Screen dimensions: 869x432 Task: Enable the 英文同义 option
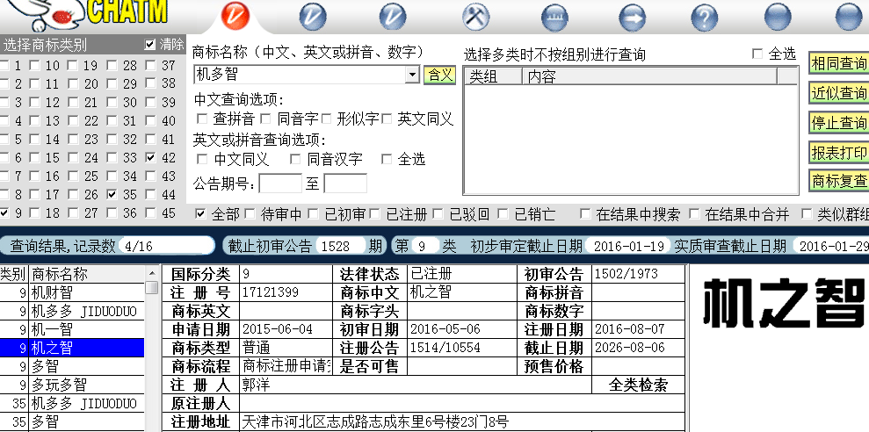coord(387,119)
